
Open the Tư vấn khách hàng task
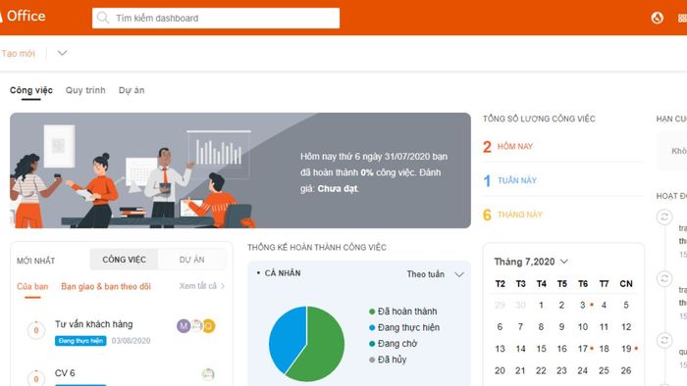pyautogui.click(x=94, y=324)
